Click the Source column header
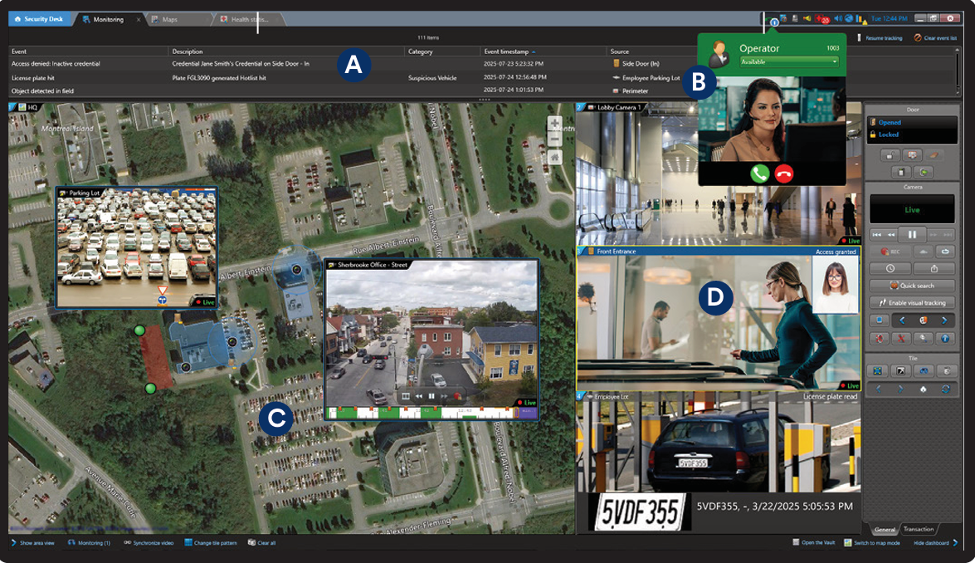Viewport: 975px width, 563px height. click(x=619, y=51)
